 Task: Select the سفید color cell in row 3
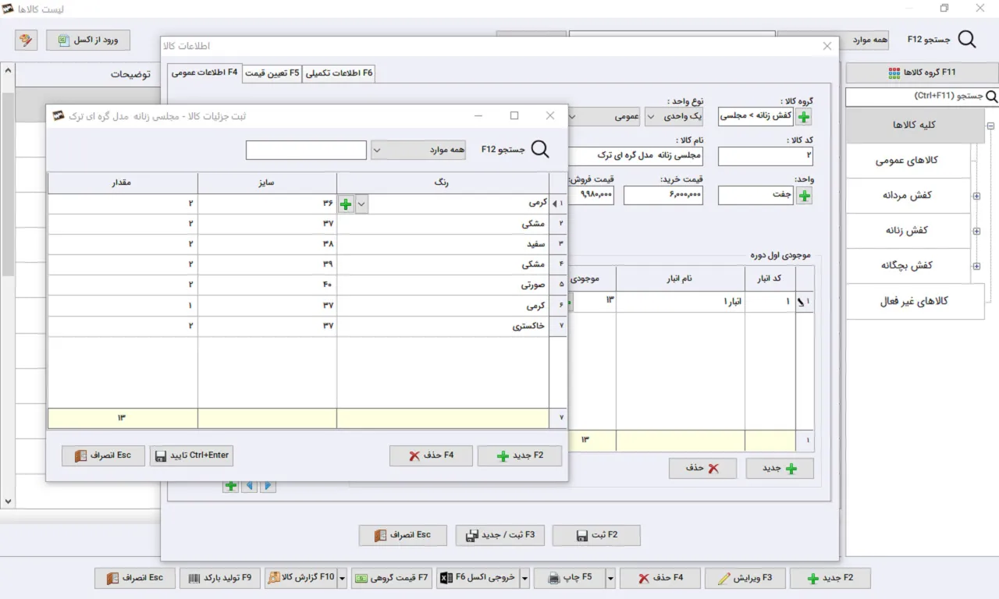(443, 244)
